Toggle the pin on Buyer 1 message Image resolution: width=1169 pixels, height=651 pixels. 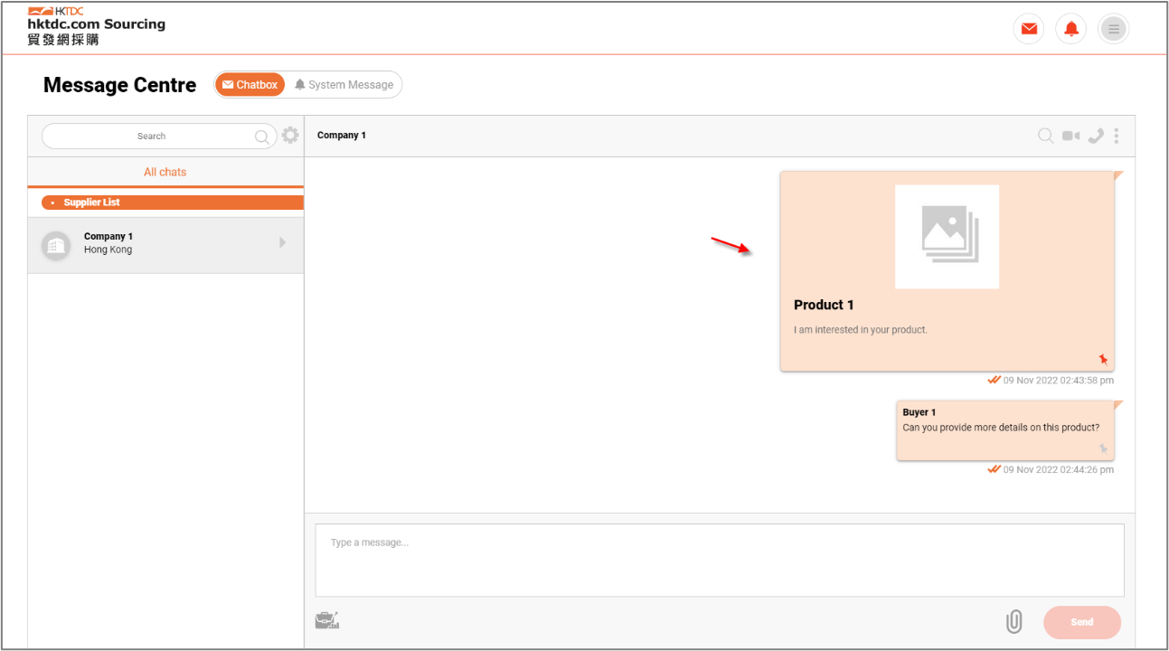1103,449
